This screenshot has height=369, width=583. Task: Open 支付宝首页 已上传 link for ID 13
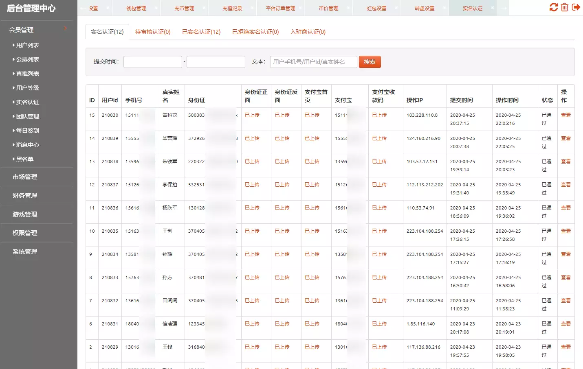(x=312, y=162)
